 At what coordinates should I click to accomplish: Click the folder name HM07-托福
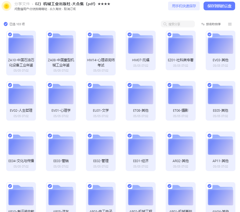point(141,60)
